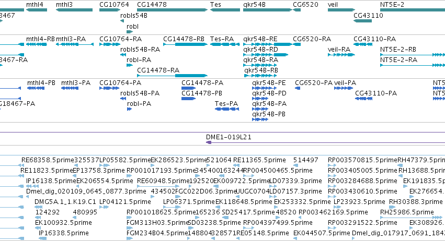Open EST label 514497
This screenshot has width=445, height=241.
click(x=306, y=160)
